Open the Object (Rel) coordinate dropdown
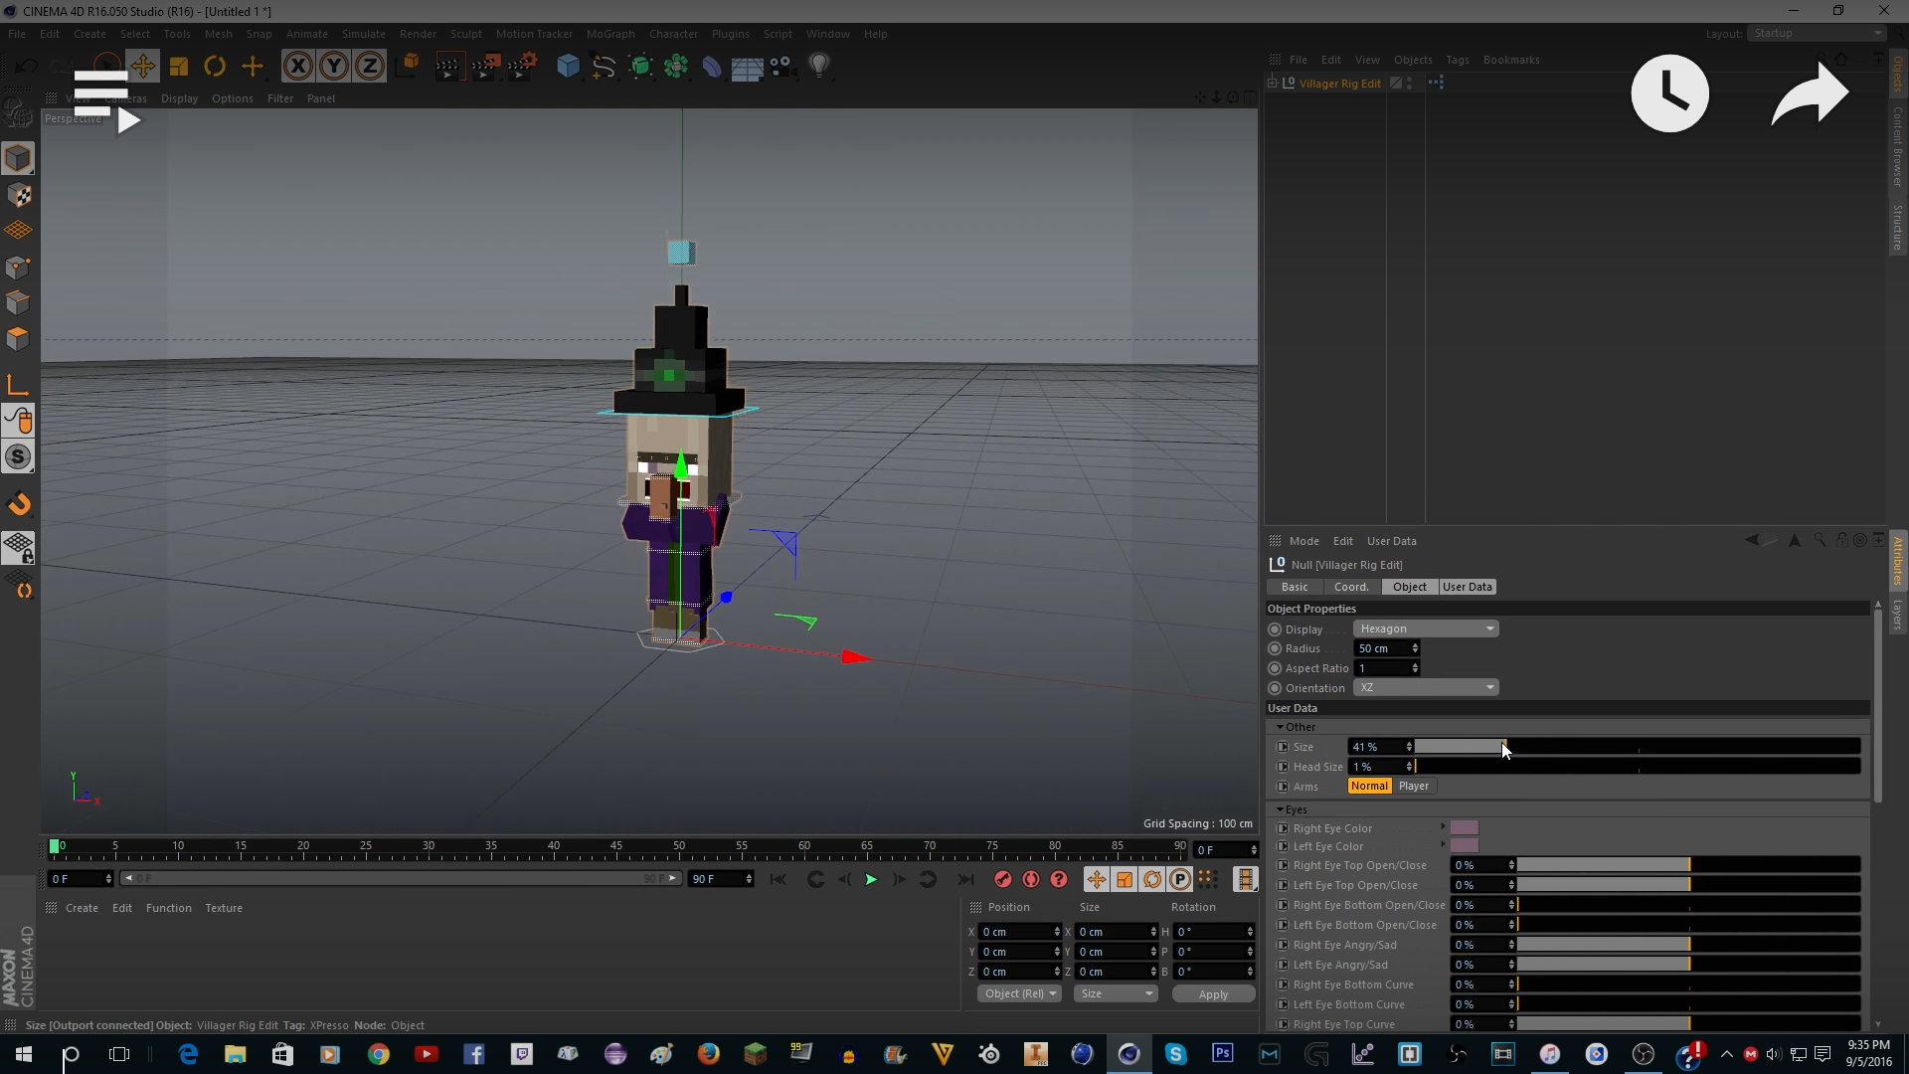The width and height of the screenshot is (1909, 1074). [1019, 993]
